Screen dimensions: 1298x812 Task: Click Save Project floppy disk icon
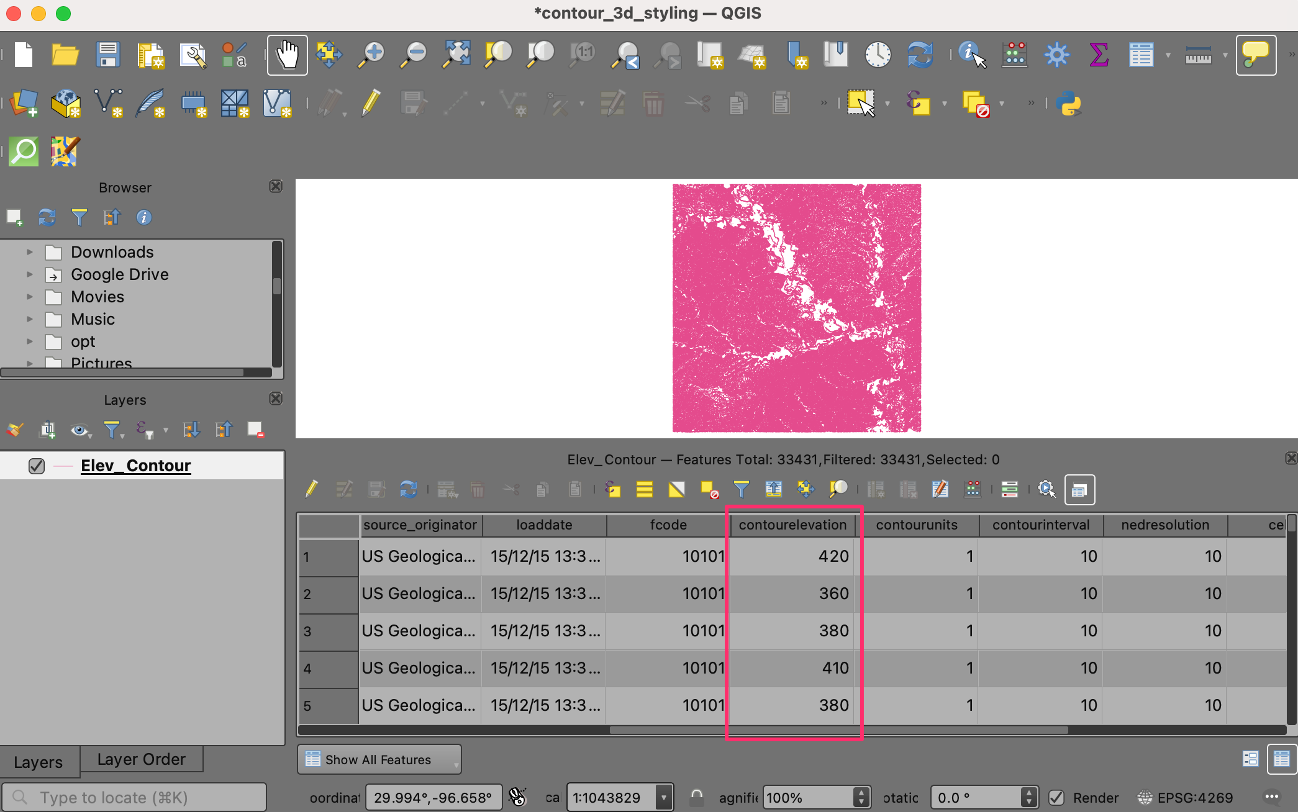point(107,55)
